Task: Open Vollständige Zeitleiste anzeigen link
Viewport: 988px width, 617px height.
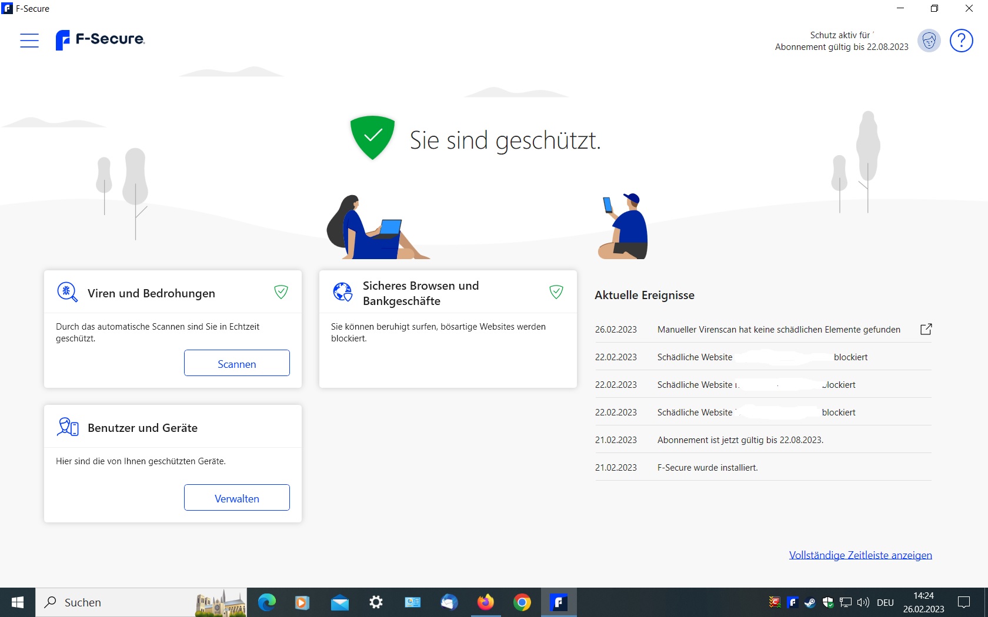Action: tap(860, 555)
